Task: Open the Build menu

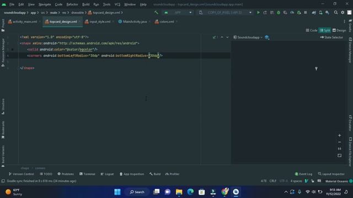Action: pyautogui.click(x=86, y=4)
